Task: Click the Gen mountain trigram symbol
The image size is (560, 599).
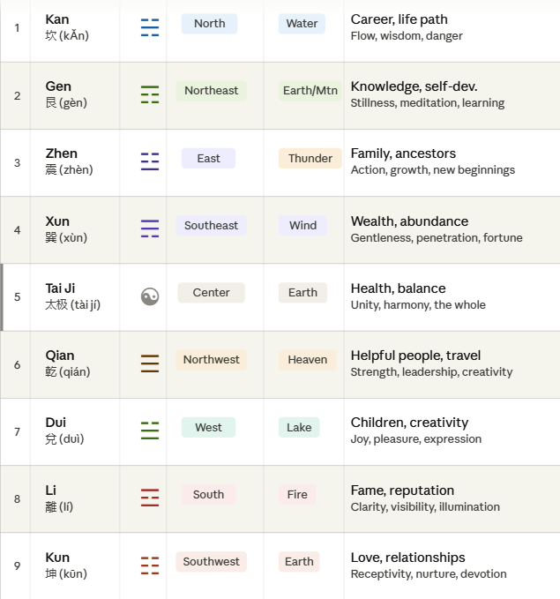Action: click(150, 95)
